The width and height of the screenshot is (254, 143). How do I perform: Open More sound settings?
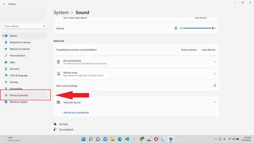pyautogui.click(x=136, y=86)
